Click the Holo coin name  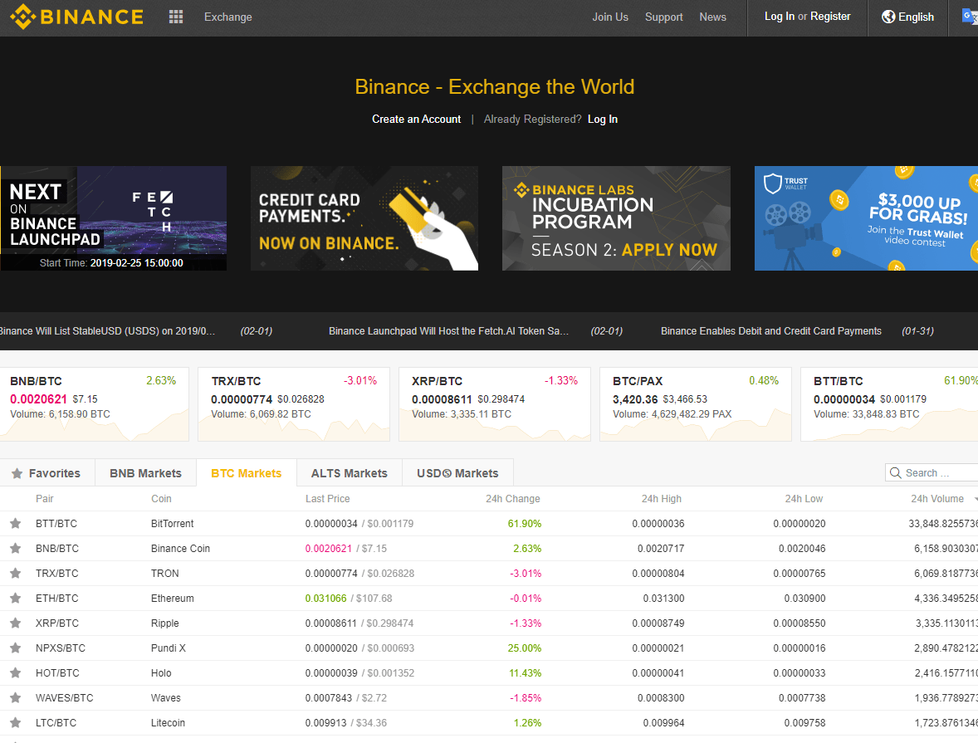161,673
